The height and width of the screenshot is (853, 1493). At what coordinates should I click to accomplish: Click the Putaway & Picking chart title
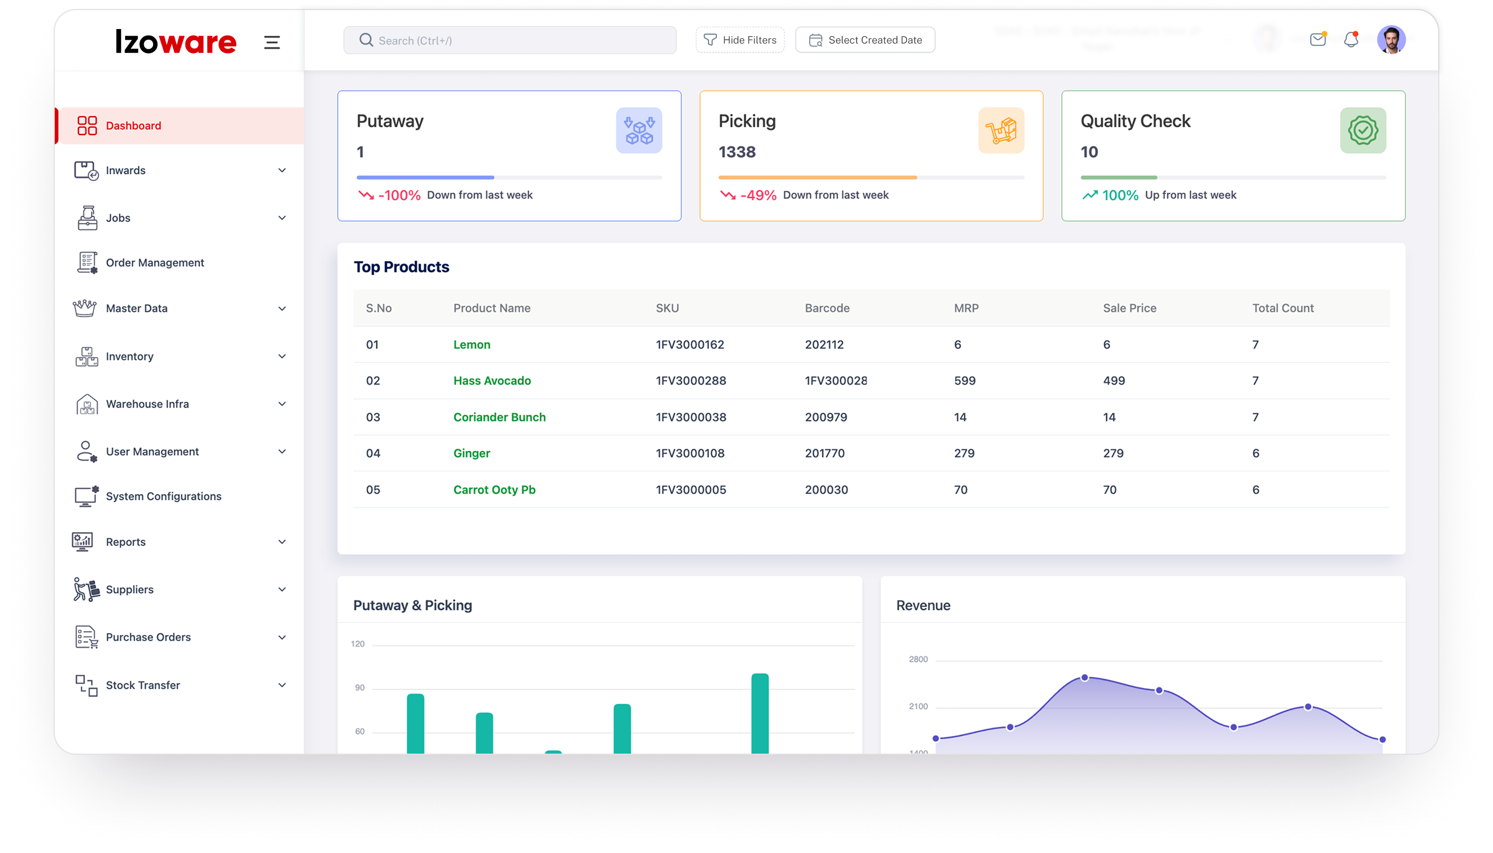412,605
